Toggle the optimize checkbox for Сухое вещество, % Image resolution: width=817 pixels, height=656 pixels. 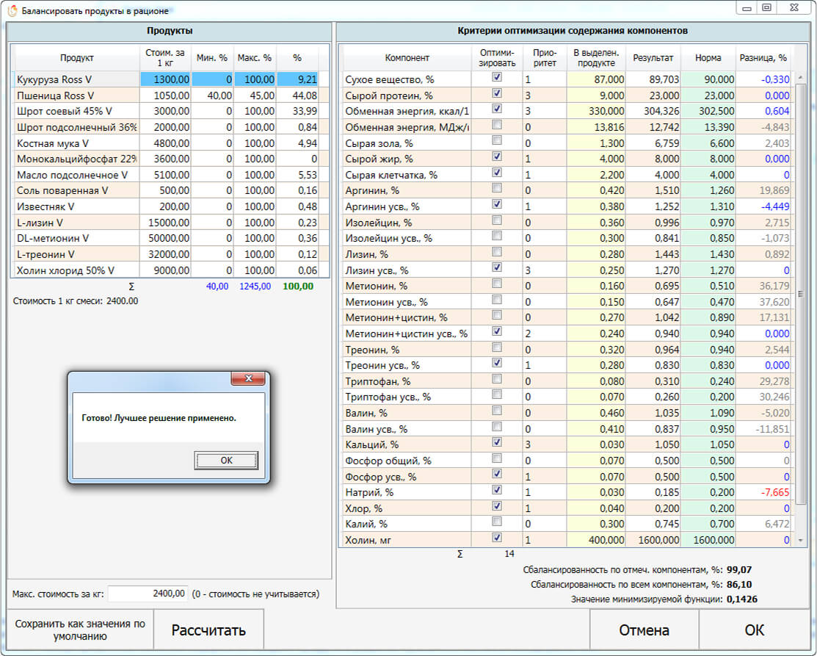(x=497, y=77)
